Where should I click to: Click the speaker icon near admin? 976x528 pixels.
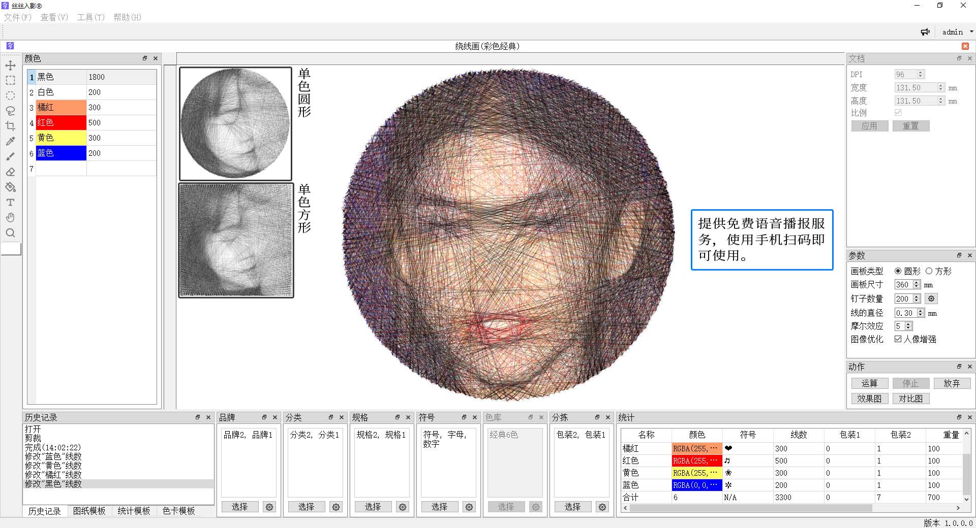(x=925, y=31)
